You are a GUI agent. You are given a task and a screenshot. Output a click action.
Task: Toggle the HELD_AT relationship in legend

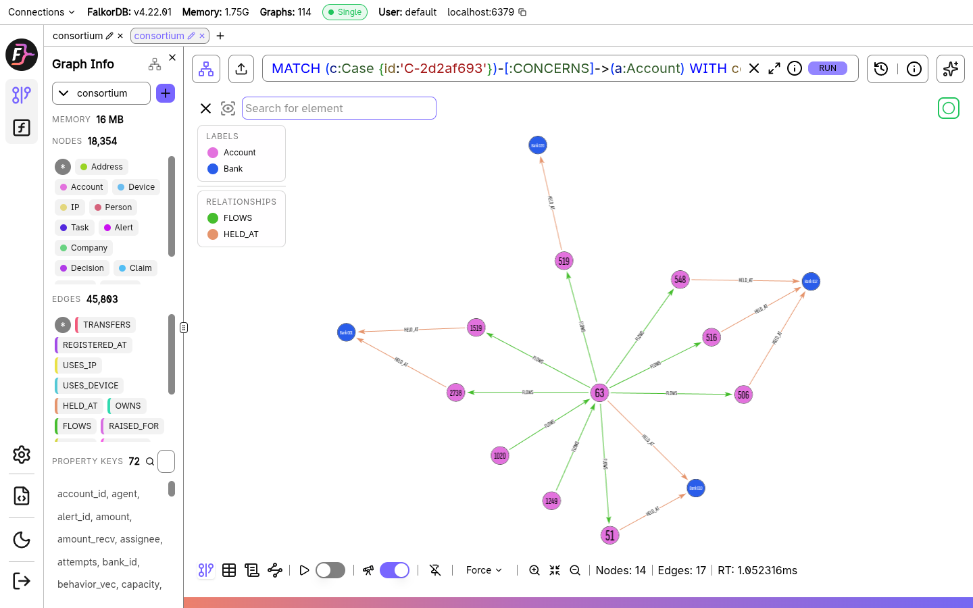(x=233, y=234)
